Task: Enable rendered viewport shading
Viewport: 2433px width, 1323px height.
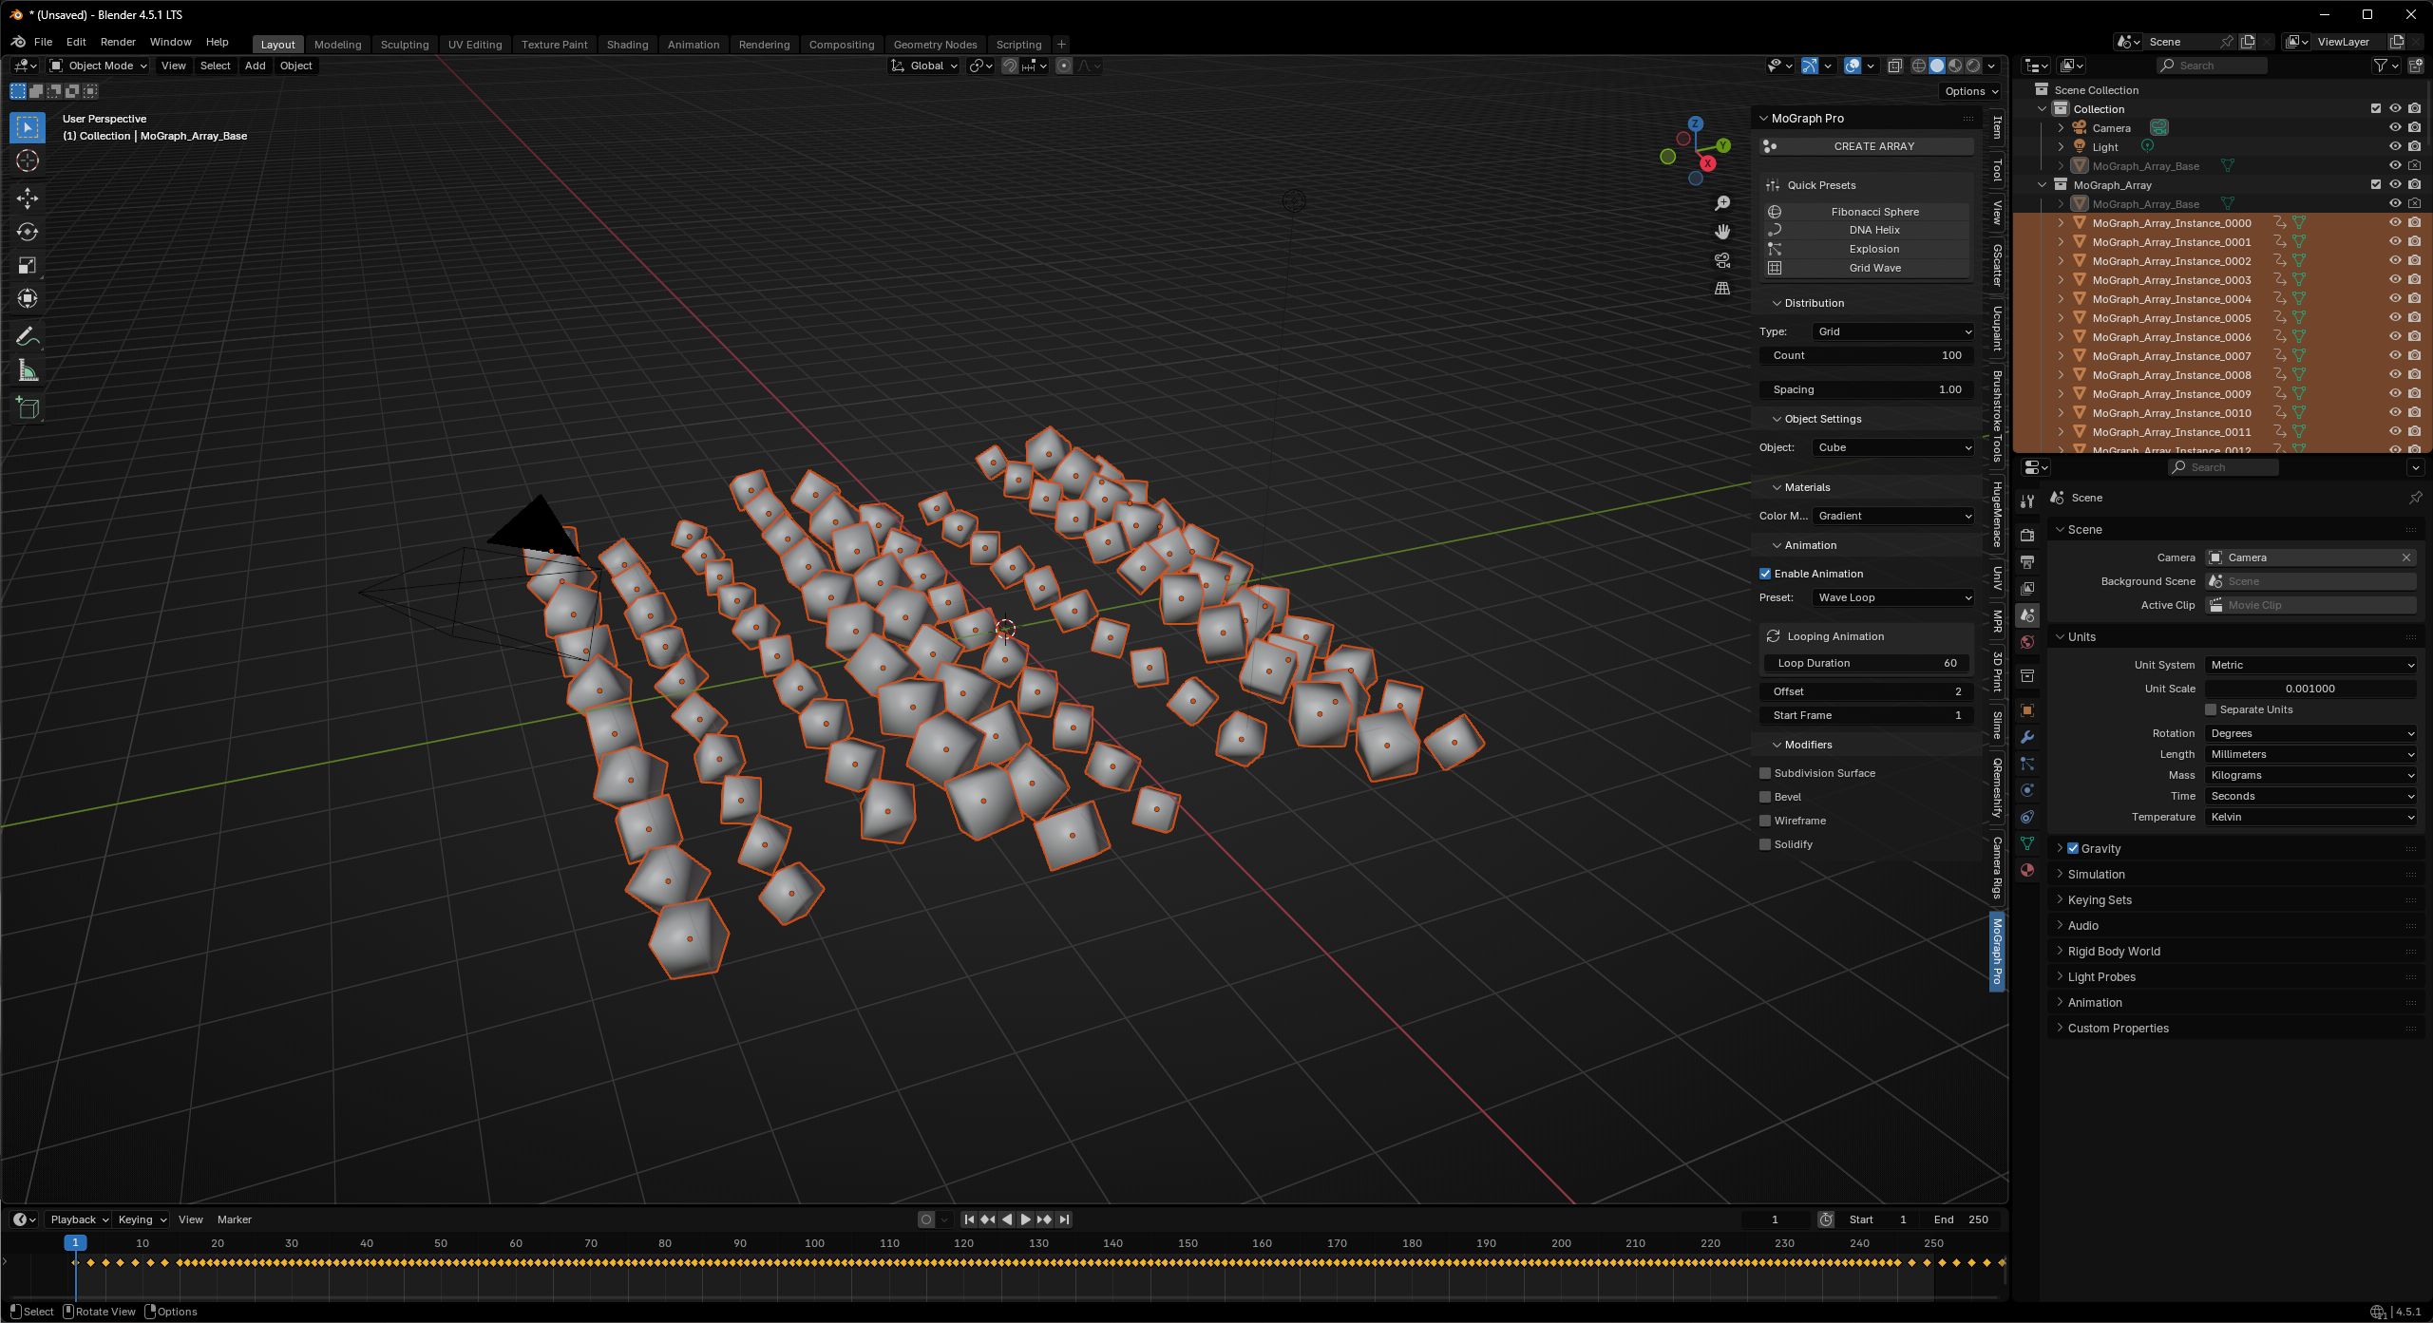Action: click(1974, 66)
